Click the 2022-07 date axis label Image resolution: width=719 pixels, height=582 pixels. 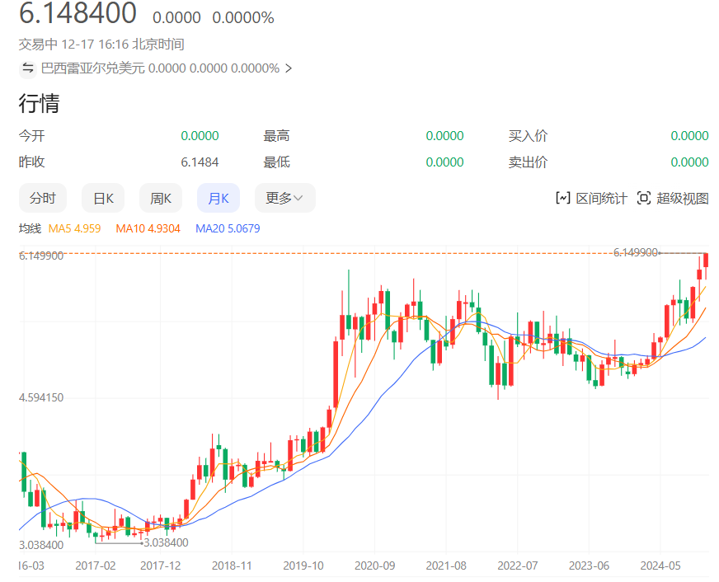[x=517, y=566]
